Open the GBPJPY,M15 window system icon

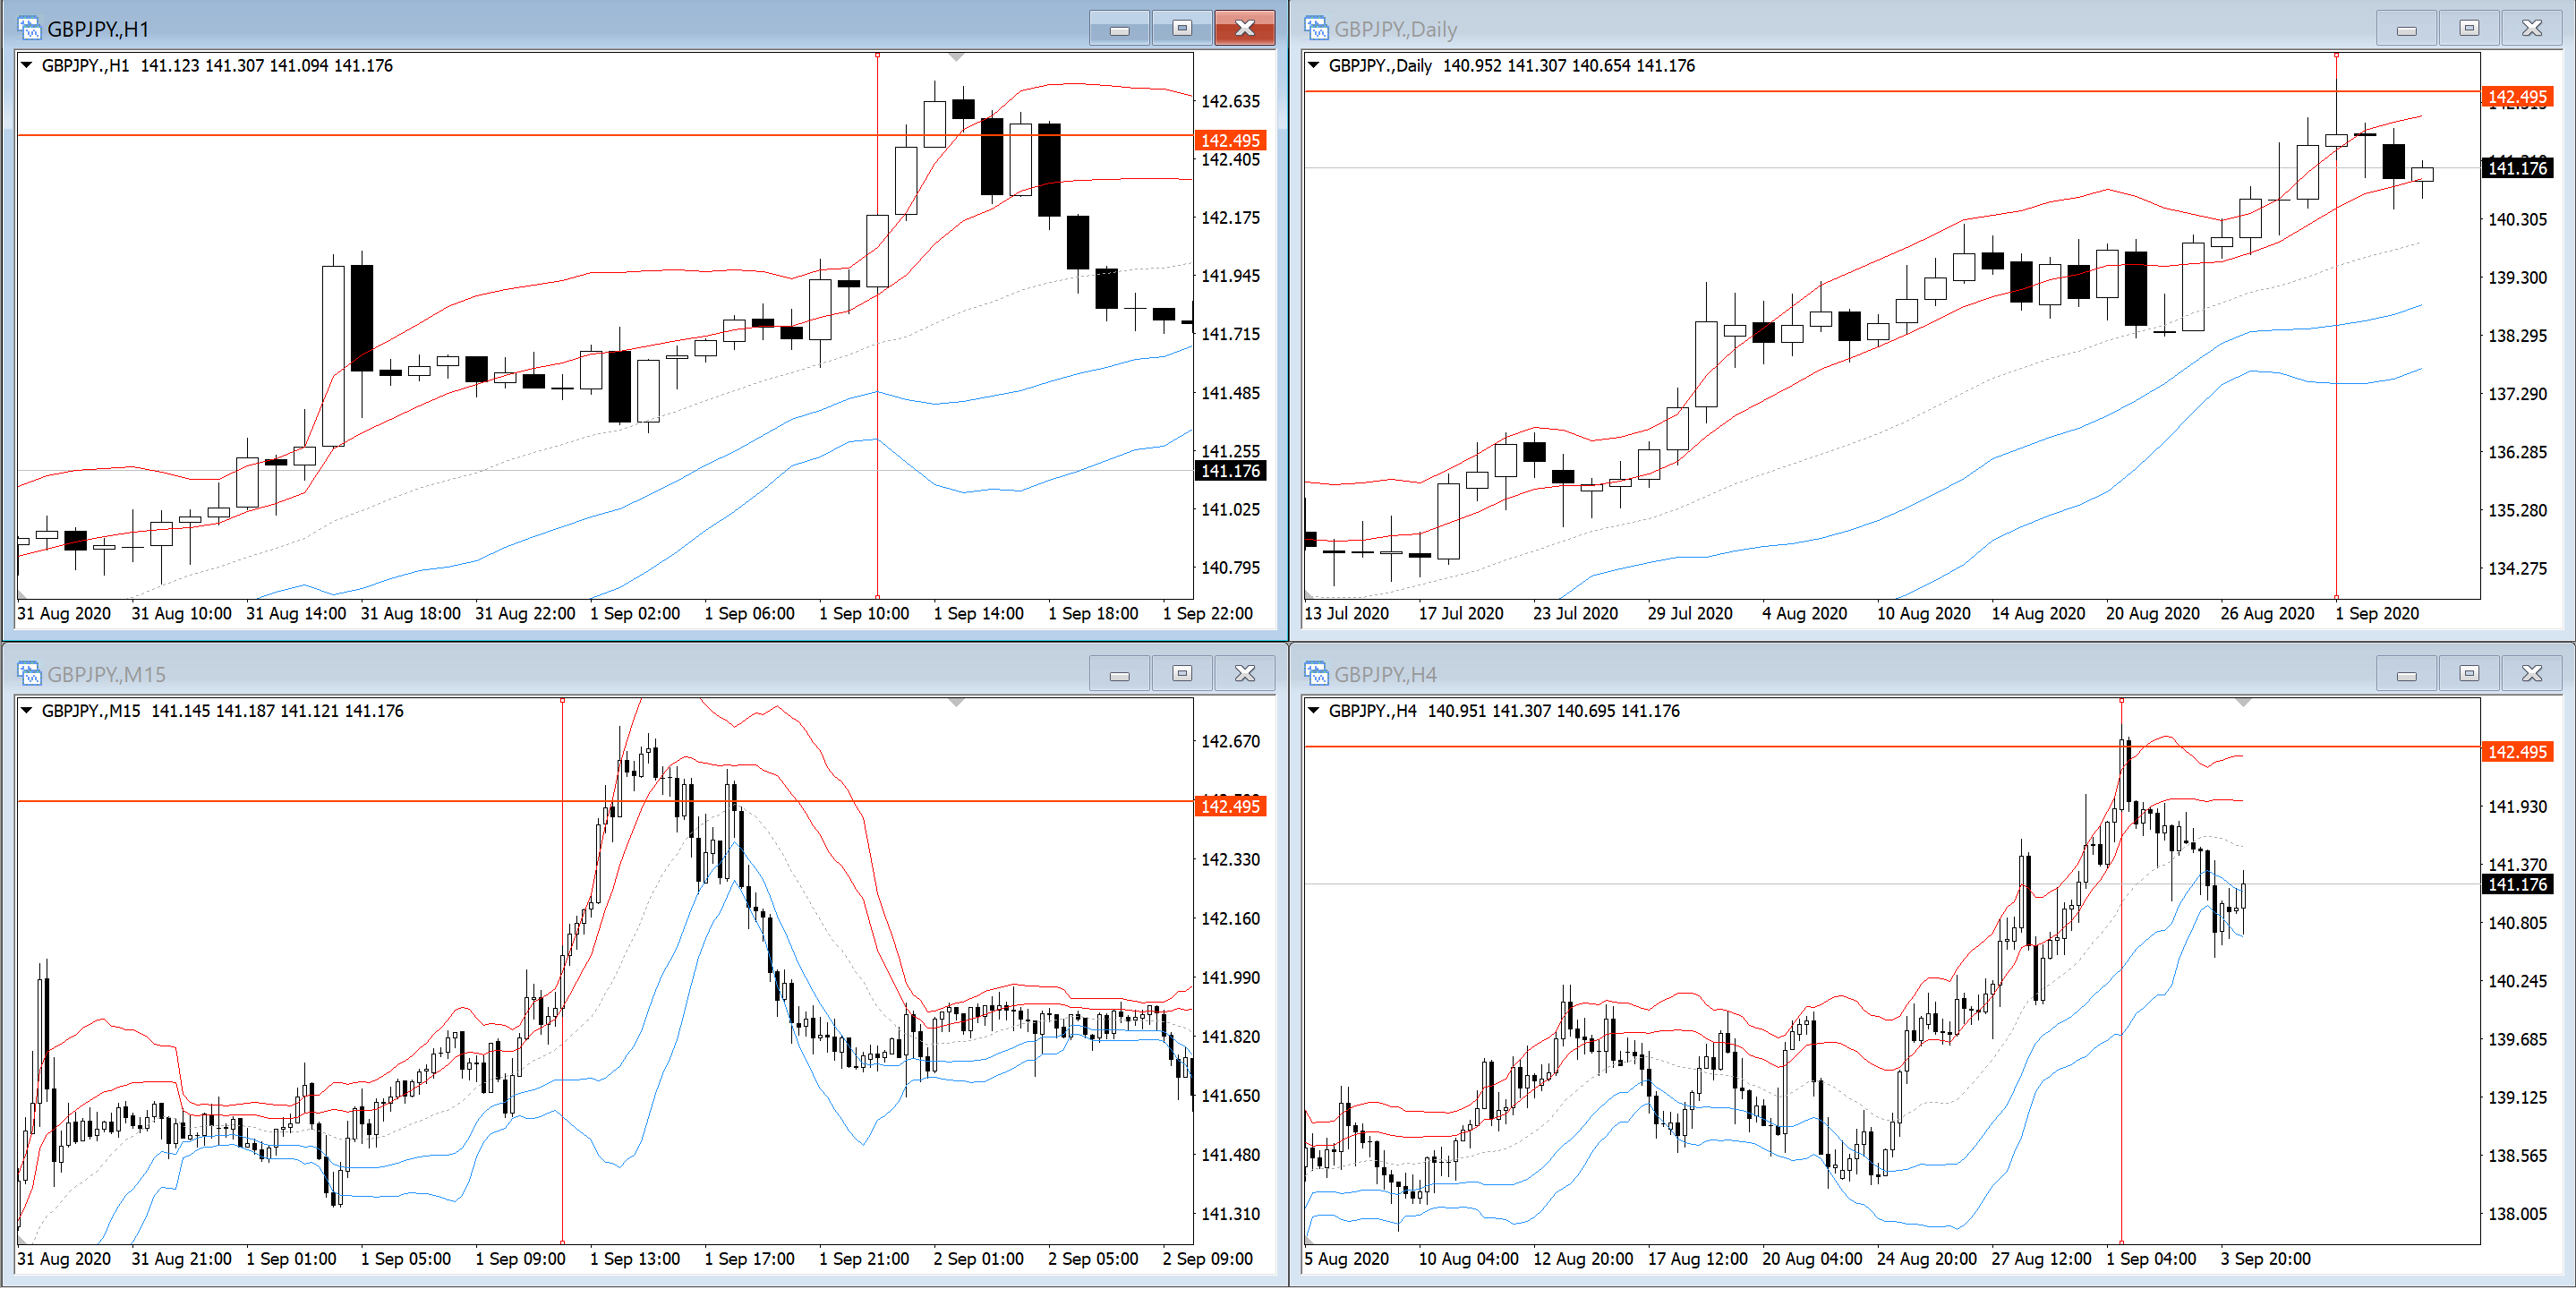click(29, 673)
